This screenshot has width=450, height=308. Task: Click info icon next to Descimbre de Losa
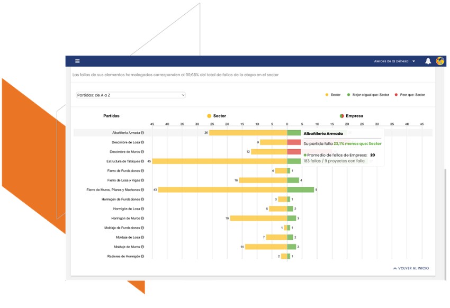coord(142,142)
